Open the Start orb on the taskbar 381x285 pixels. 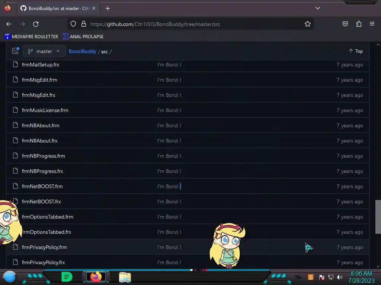pyautogui.click(x=10, y=277)
